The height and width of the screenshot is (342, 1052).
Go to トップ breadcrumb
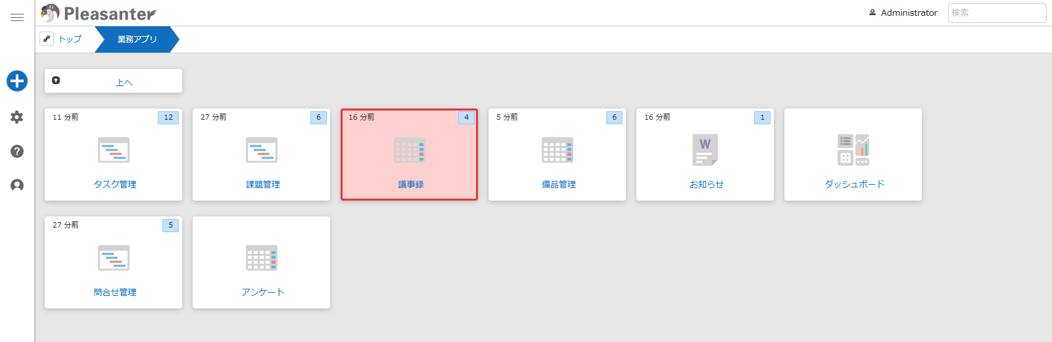(x=70, y=39)
